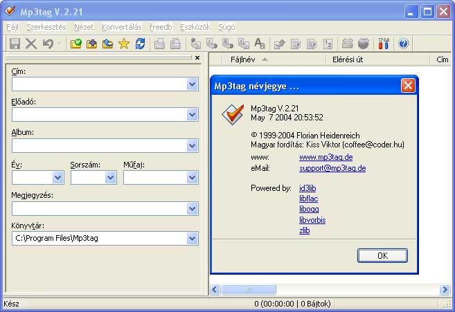Open the Nézet menu
This screenshot has height=312, width=455.
[x=84, y=27]
